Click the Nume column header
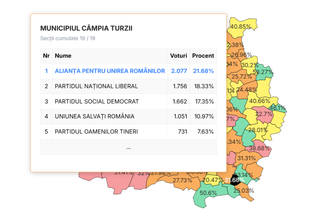Image resolution: width=334 pixels, height=214 pixels. pyautogui.click(x=63, y=56)
